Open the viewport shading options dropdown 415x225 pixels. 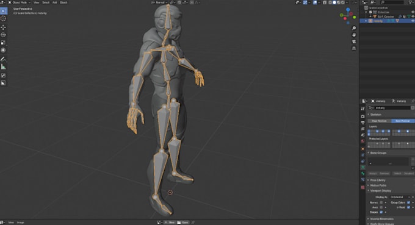(x=347, y=2)
